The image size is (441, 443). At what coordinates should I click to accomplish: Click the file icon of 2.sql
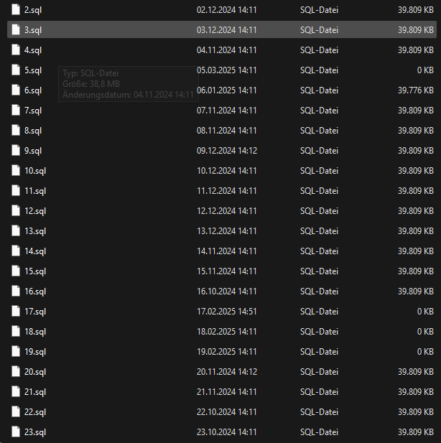point(16,9)
